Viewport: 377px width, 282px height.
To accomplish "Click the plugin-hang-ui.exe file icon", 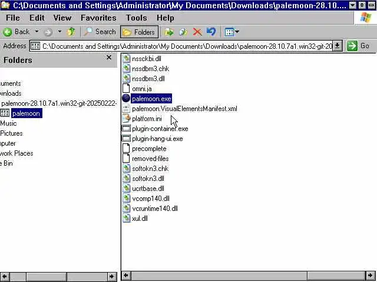I will click(x=126, y=139).
